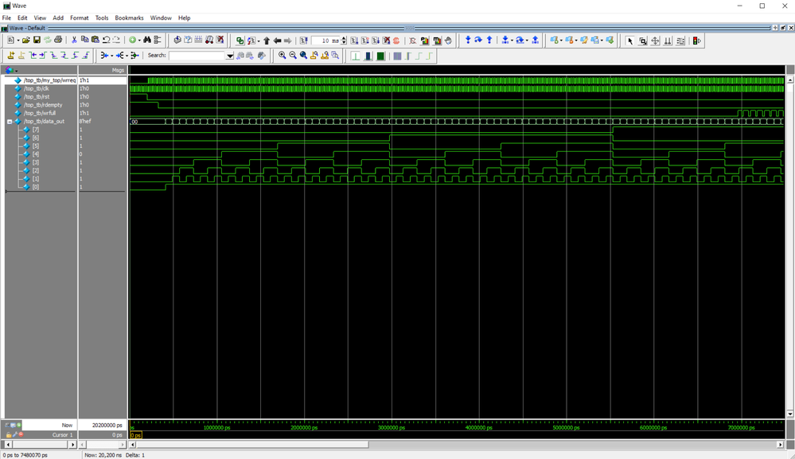Select the arrow pointer Select mode tool
Screen dimensions: 795x459
point(630,41)
